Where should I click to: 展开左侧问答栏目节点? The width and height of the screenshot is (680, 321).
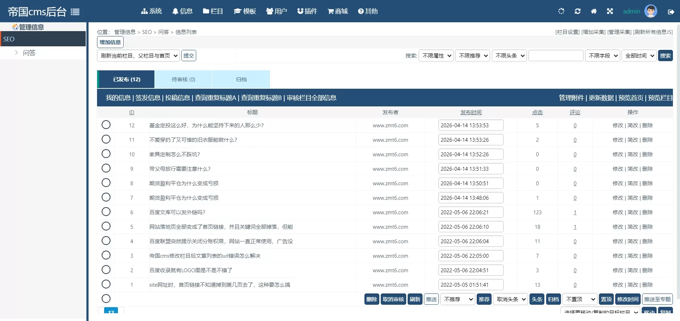click(16, 52)
